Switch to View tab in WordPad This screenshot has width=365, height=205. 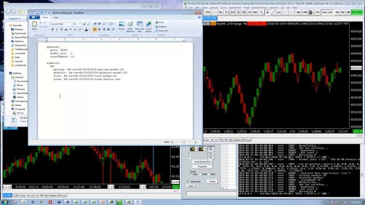pos(56,18)
